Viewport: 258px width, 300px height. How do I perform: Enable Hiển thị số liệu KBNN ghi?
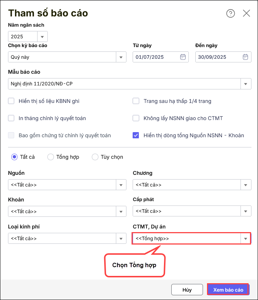pos(11,101)
